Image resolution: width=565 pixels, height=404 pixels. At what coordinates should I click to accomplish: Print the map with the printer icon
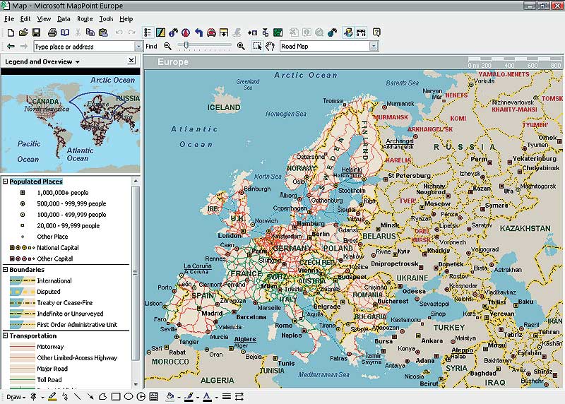click(x=52, y=32)
